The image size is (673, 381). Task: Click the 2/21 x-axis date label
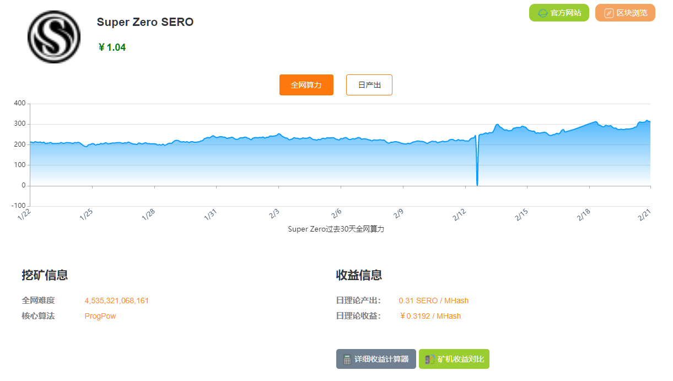coord(645,215)
